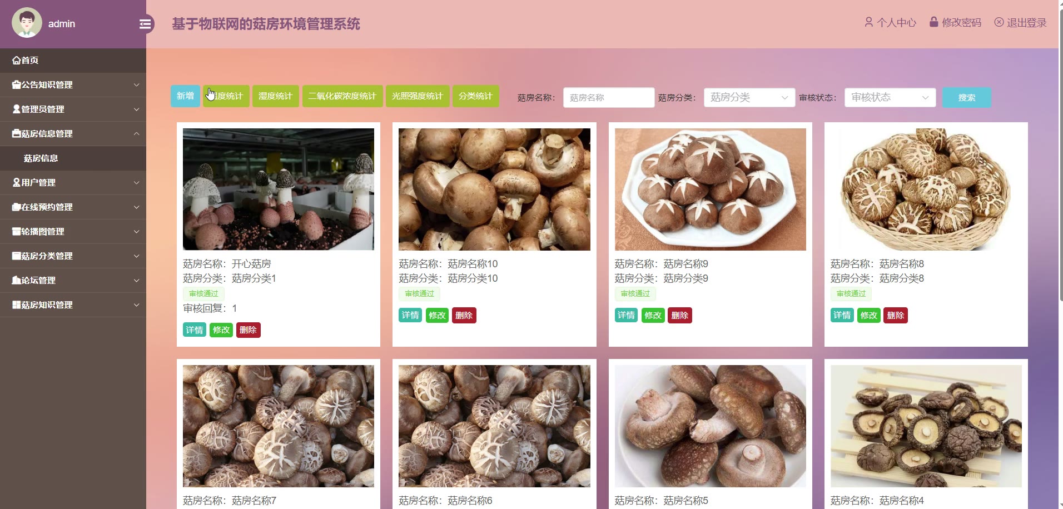
Task: Open 湿度统计 statistics
Action: coord(276,96)
